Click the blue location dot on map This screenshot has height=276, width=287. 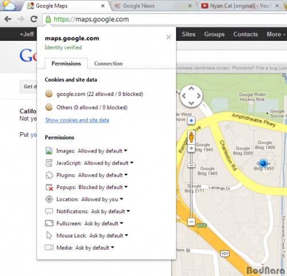263,163
